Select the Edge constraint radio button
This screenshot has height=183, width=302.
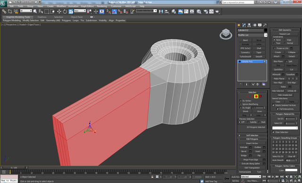click(285, 40)
